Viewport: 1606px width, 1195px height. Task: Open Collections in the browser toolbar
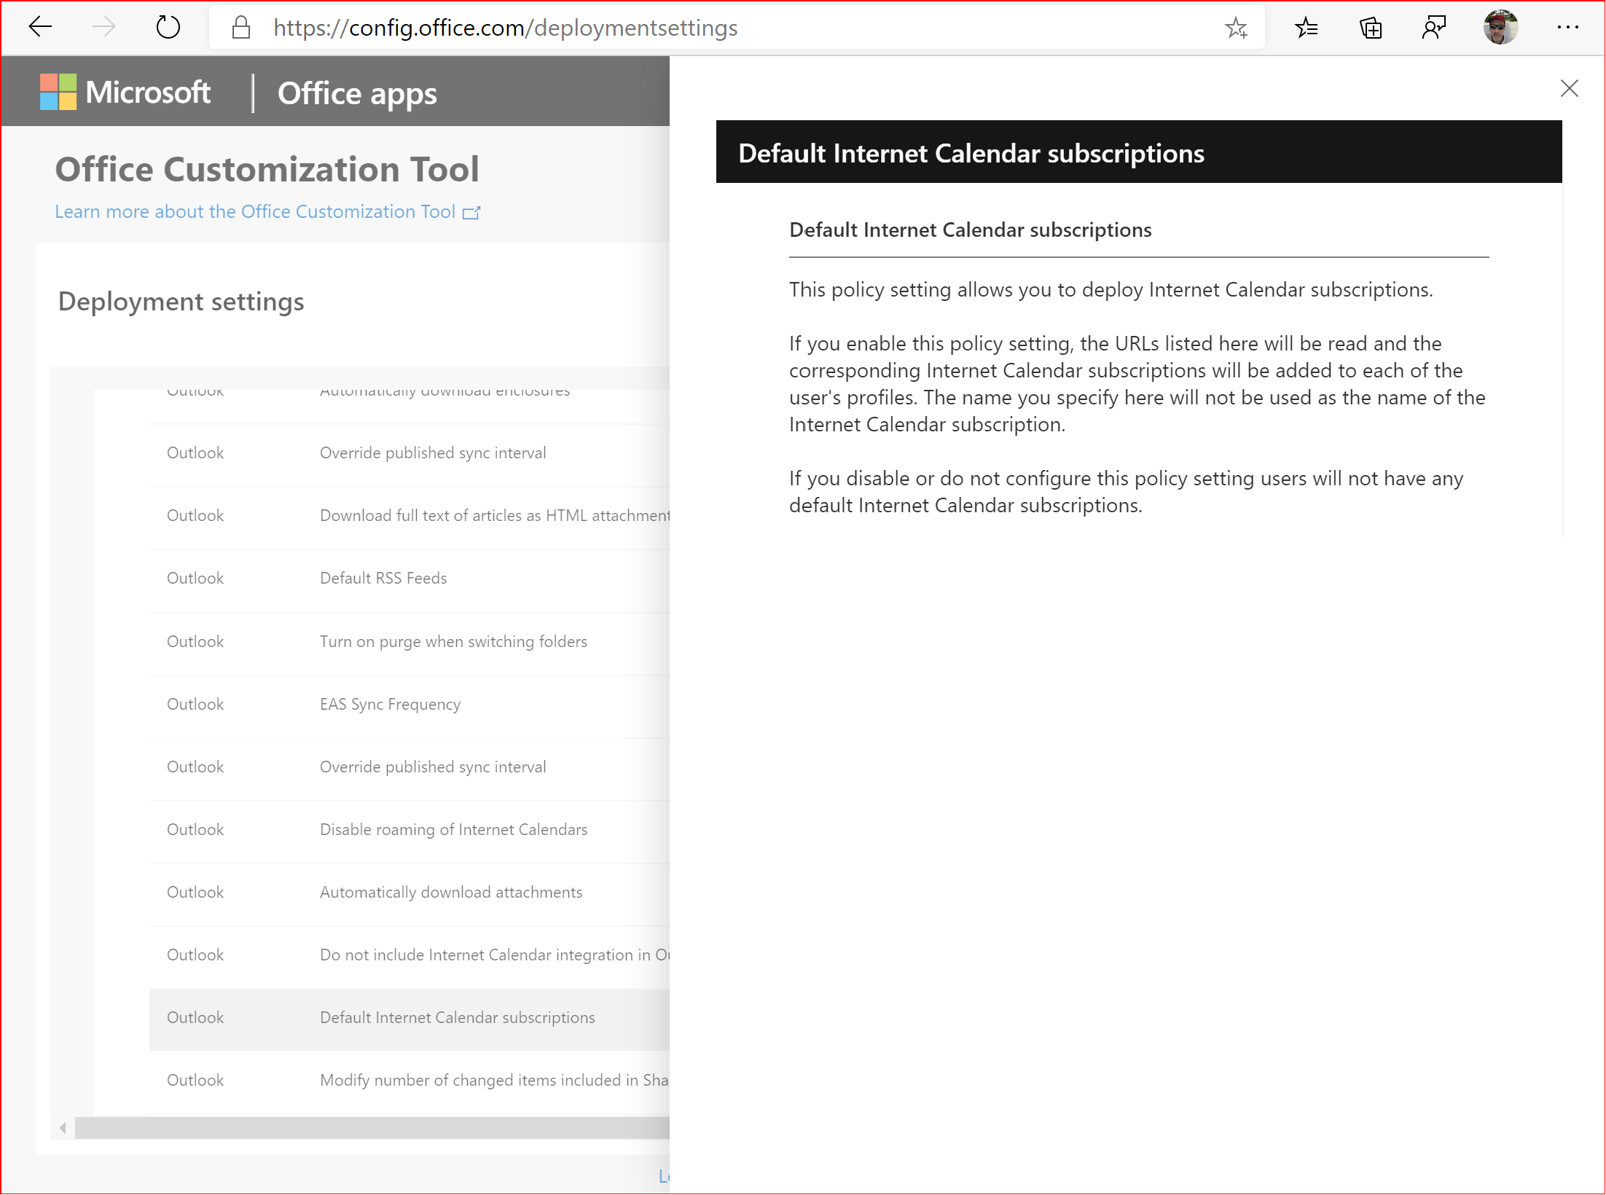click(x=1371, y=27)
